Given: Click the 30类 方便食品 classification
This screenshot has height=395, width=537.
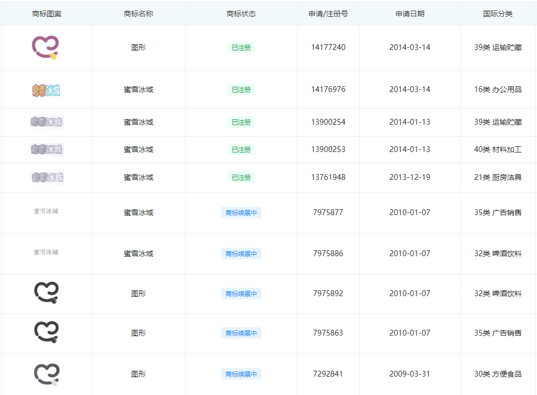Looking at the screenshot, I should [498, 374].
